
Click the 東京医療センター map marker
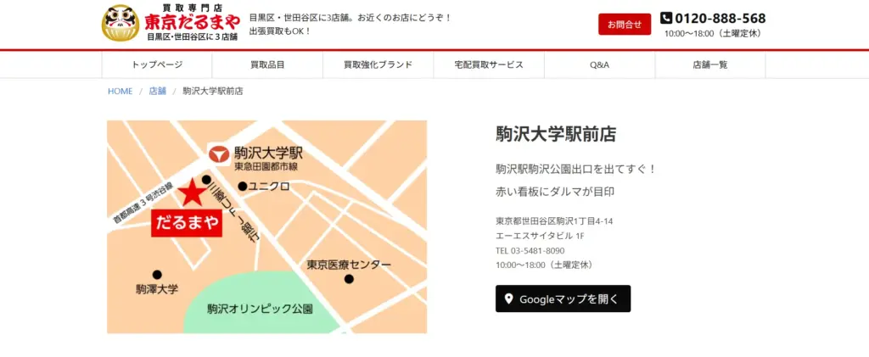click(348, 279)
